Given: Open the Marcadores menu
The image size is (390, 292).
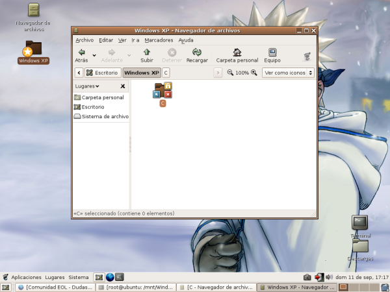Looking at the screenshot, I should pos(159,40).
